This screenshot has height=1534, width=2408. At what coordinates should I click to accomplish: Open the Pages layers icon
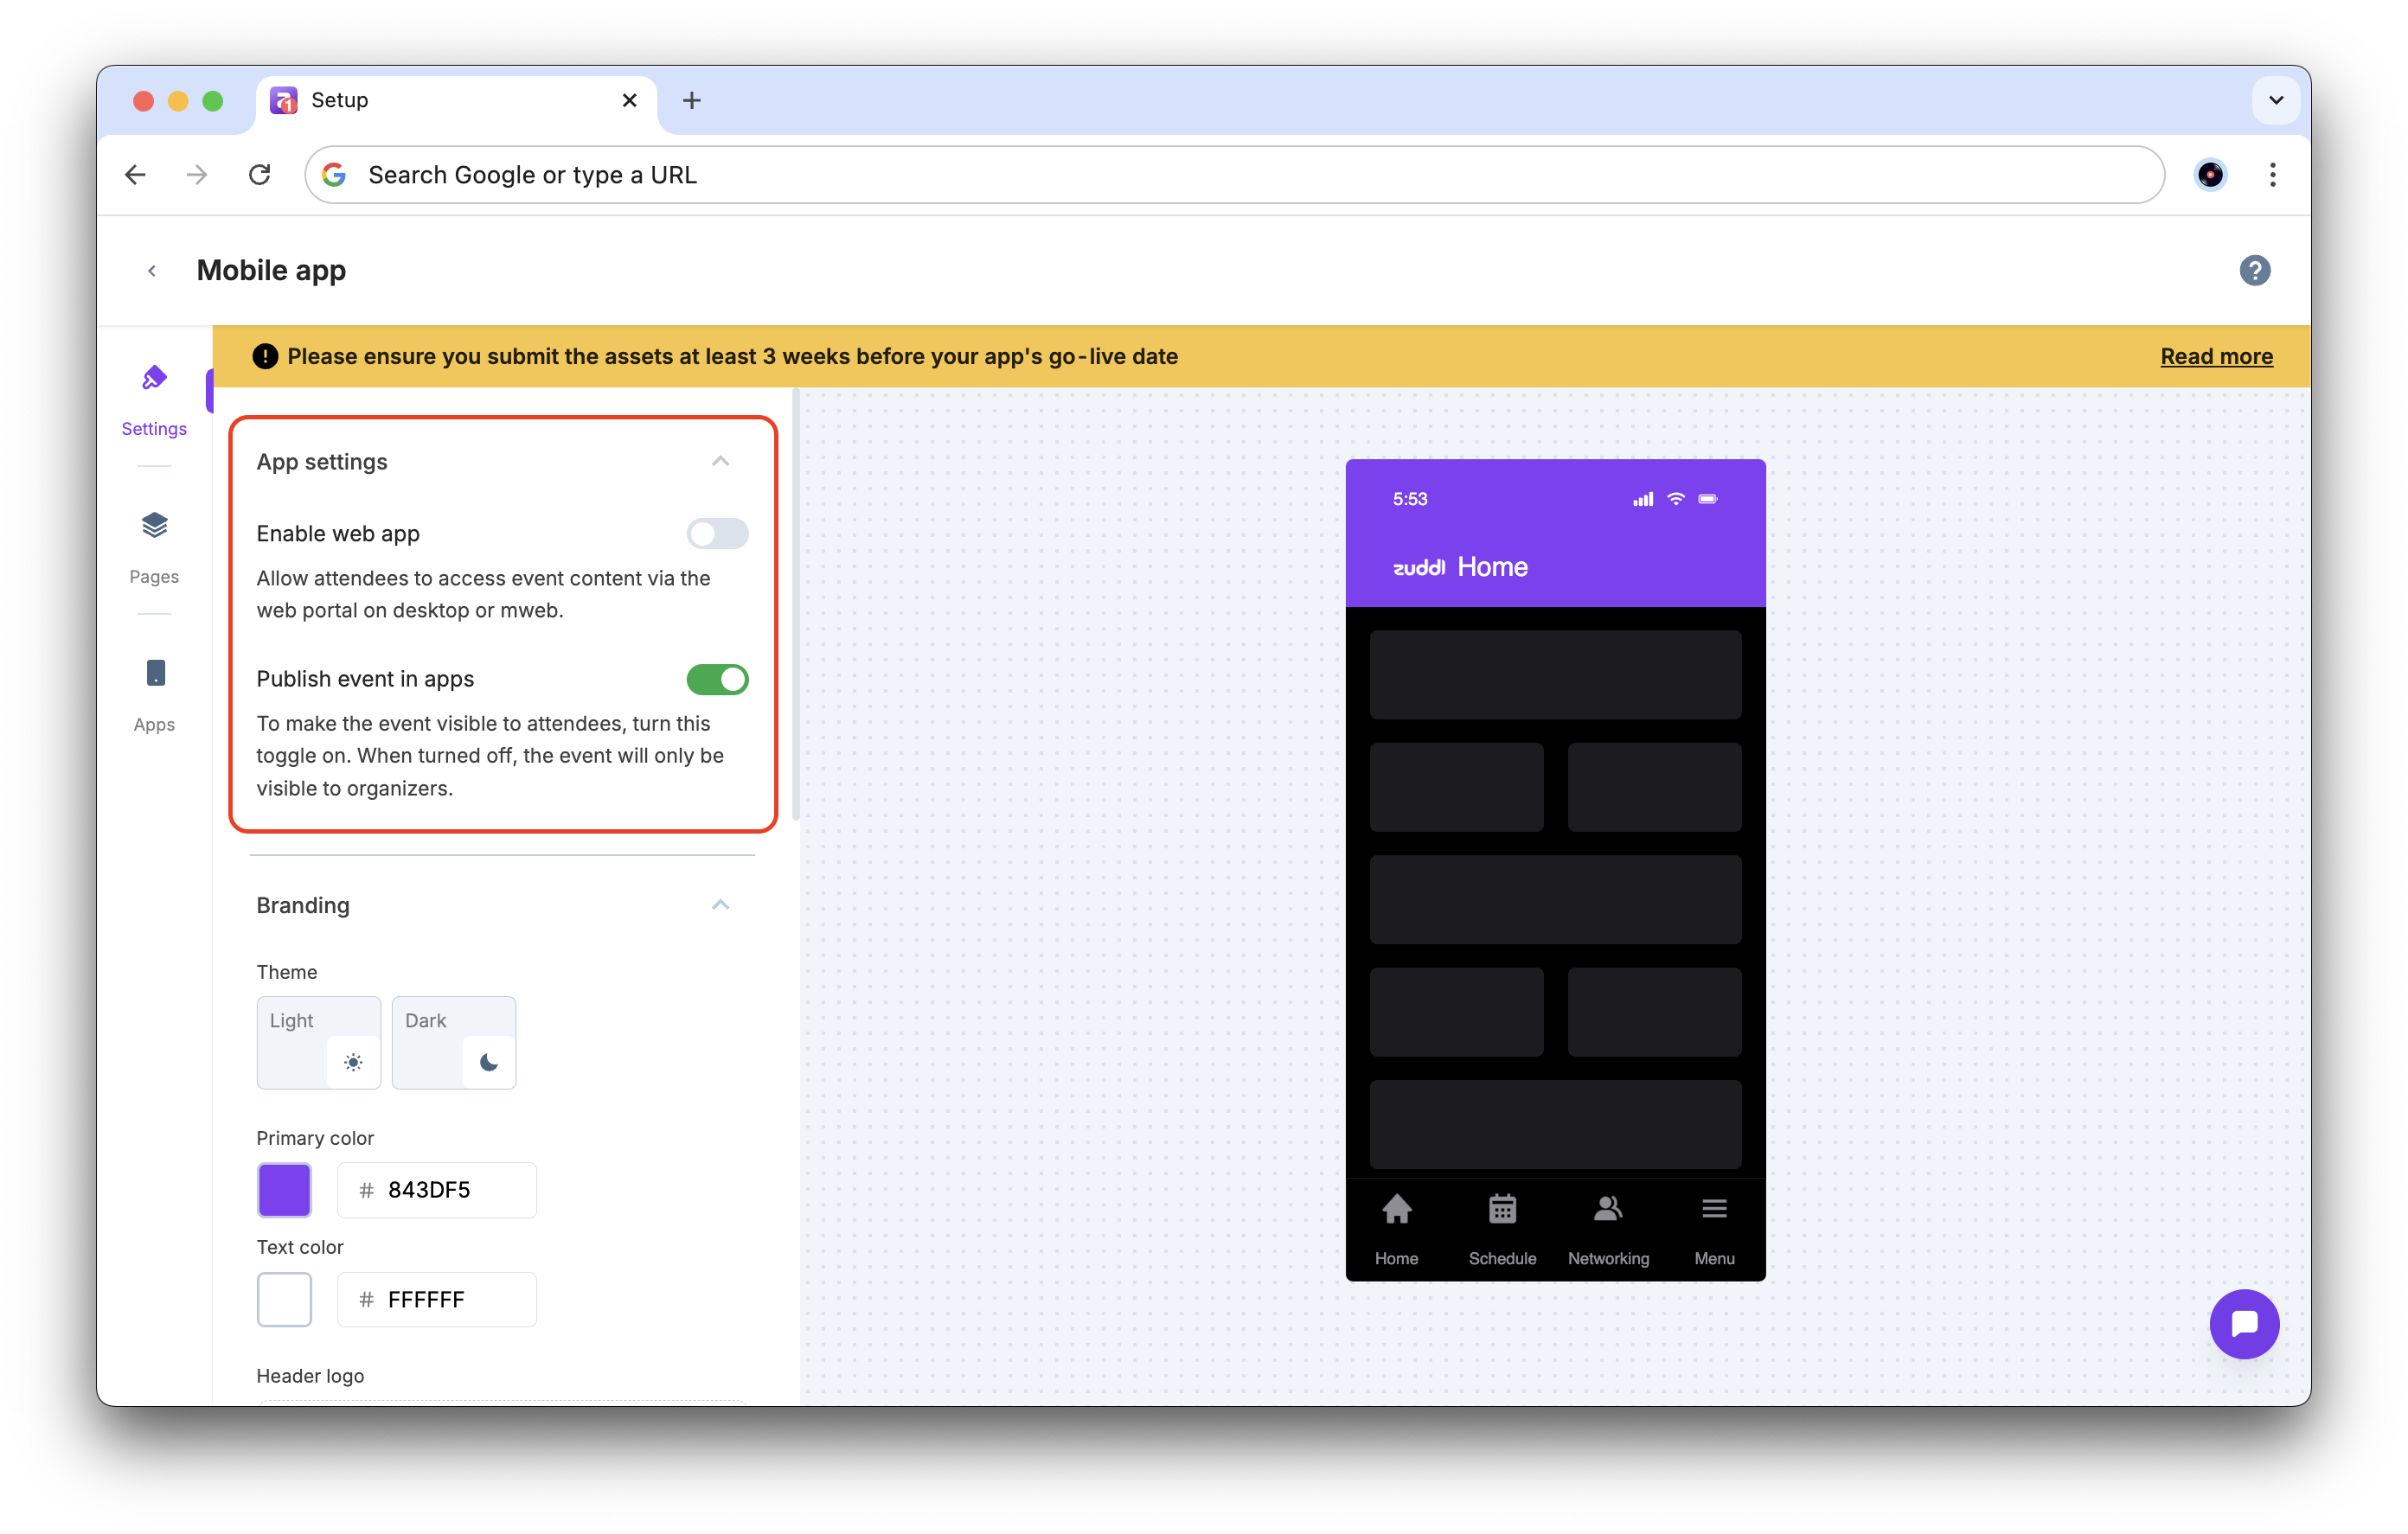point(154,526)
